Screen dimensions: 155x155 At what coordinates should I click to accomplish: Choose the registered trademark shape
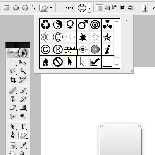click(58, 49)
